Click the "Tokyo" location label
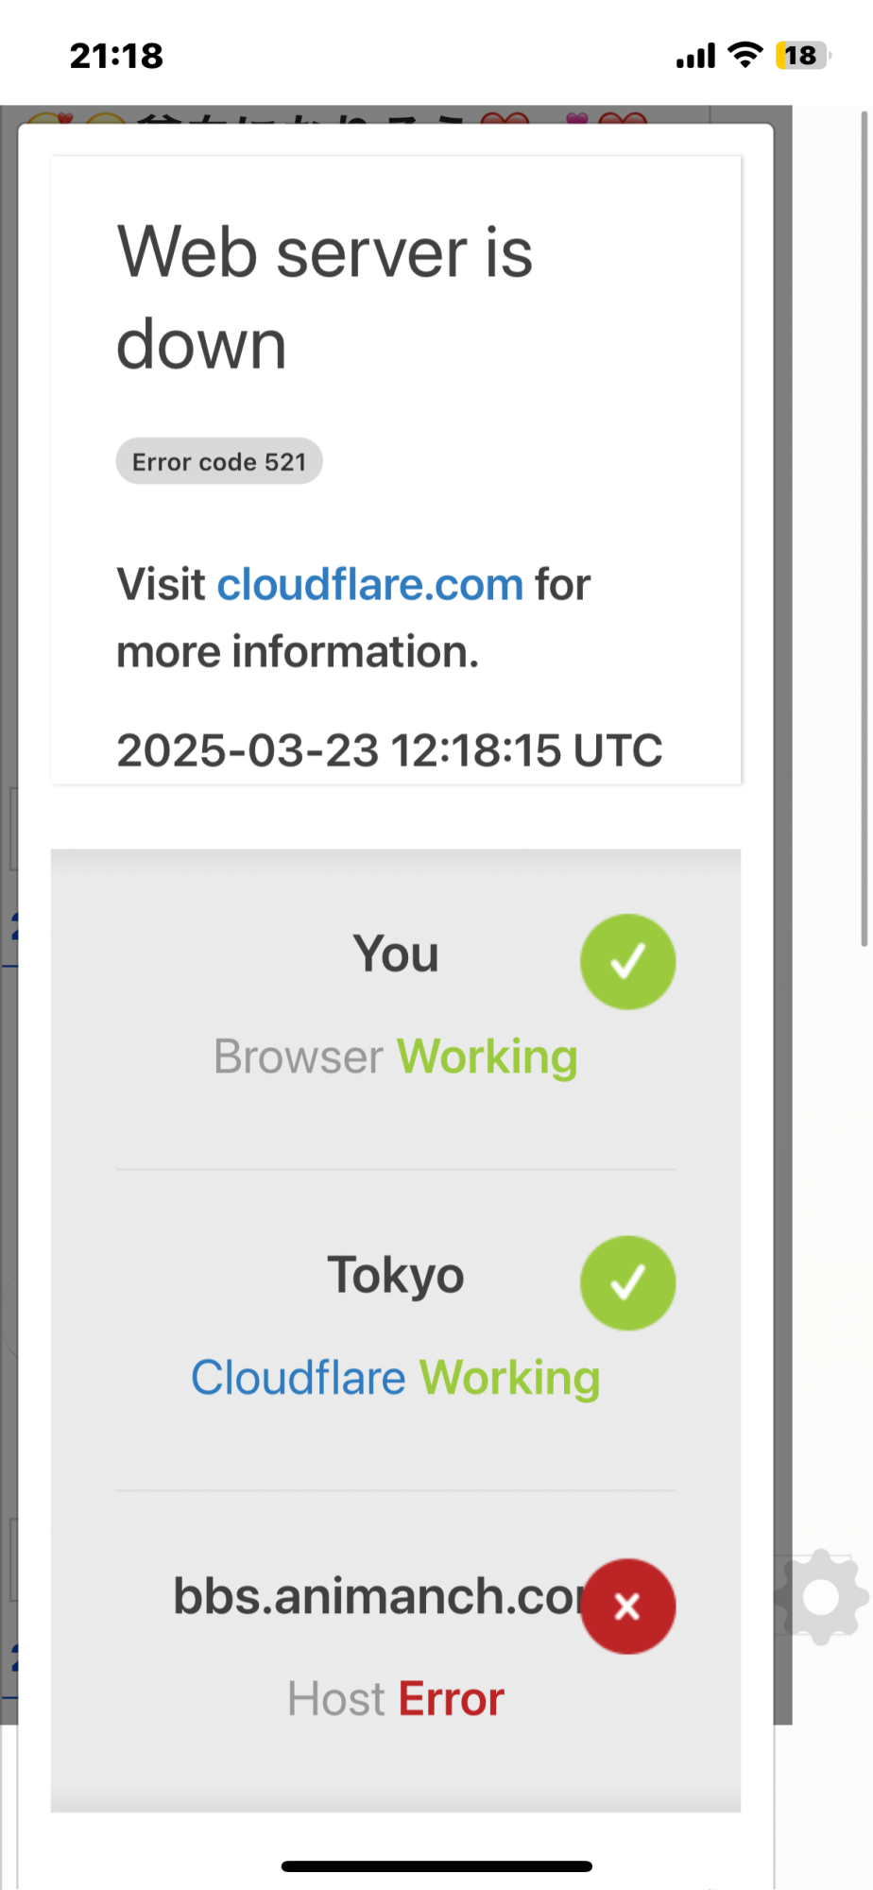 pos(396,1275)
